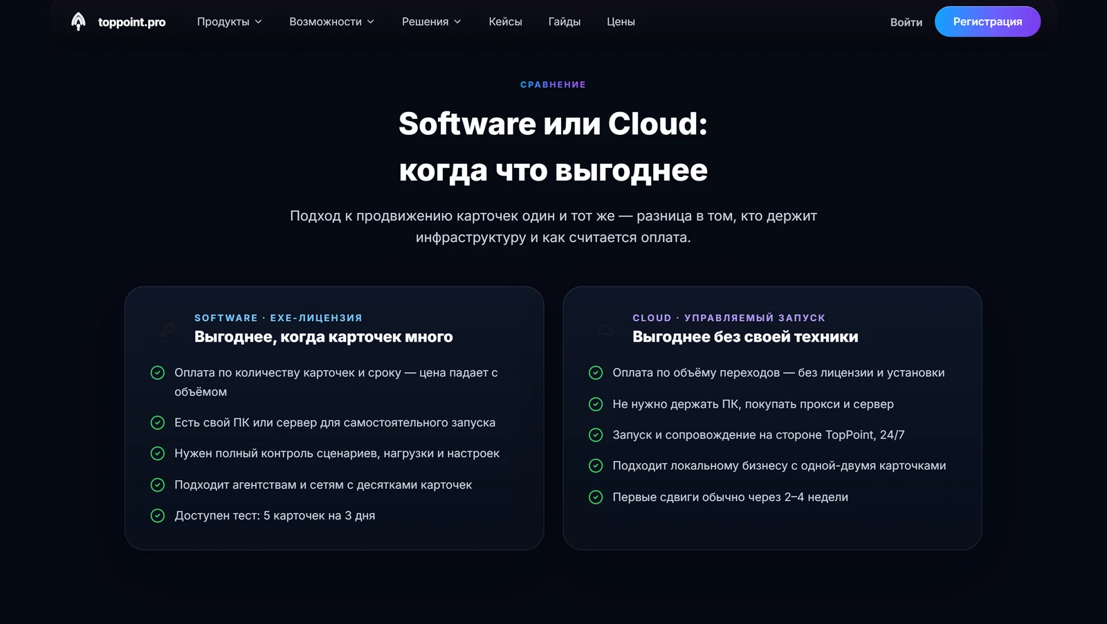Click checkmark icon beside 'Доступен тест'
The image size is (1107, 624).
tap(158, 515)
